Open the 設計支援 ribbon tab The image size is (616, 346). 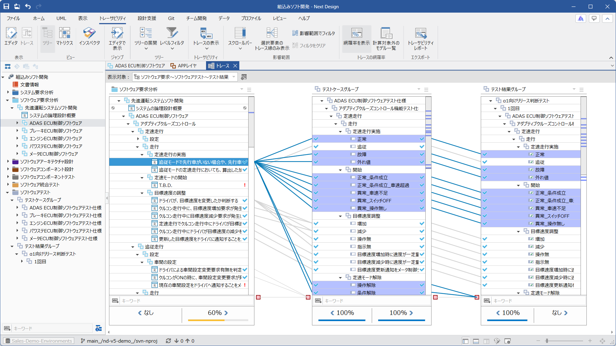[147, 18]
